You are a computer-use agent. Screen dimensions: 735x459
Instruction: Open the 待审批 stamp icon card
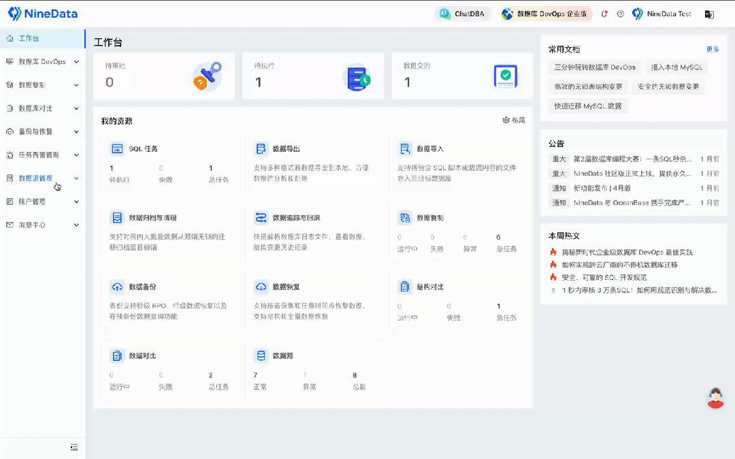(x=208, y=76)
